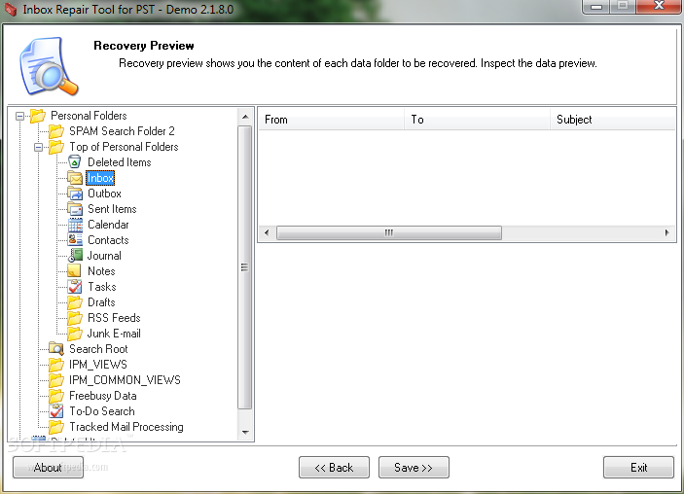Click the Inbox envelope icon

click(x=75, y=178)
